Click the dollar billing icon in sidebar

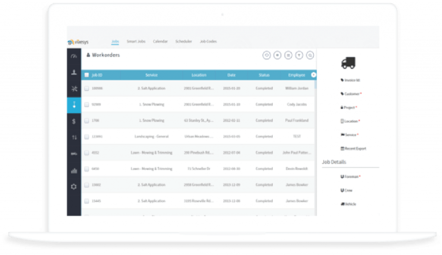click(73, 121)
